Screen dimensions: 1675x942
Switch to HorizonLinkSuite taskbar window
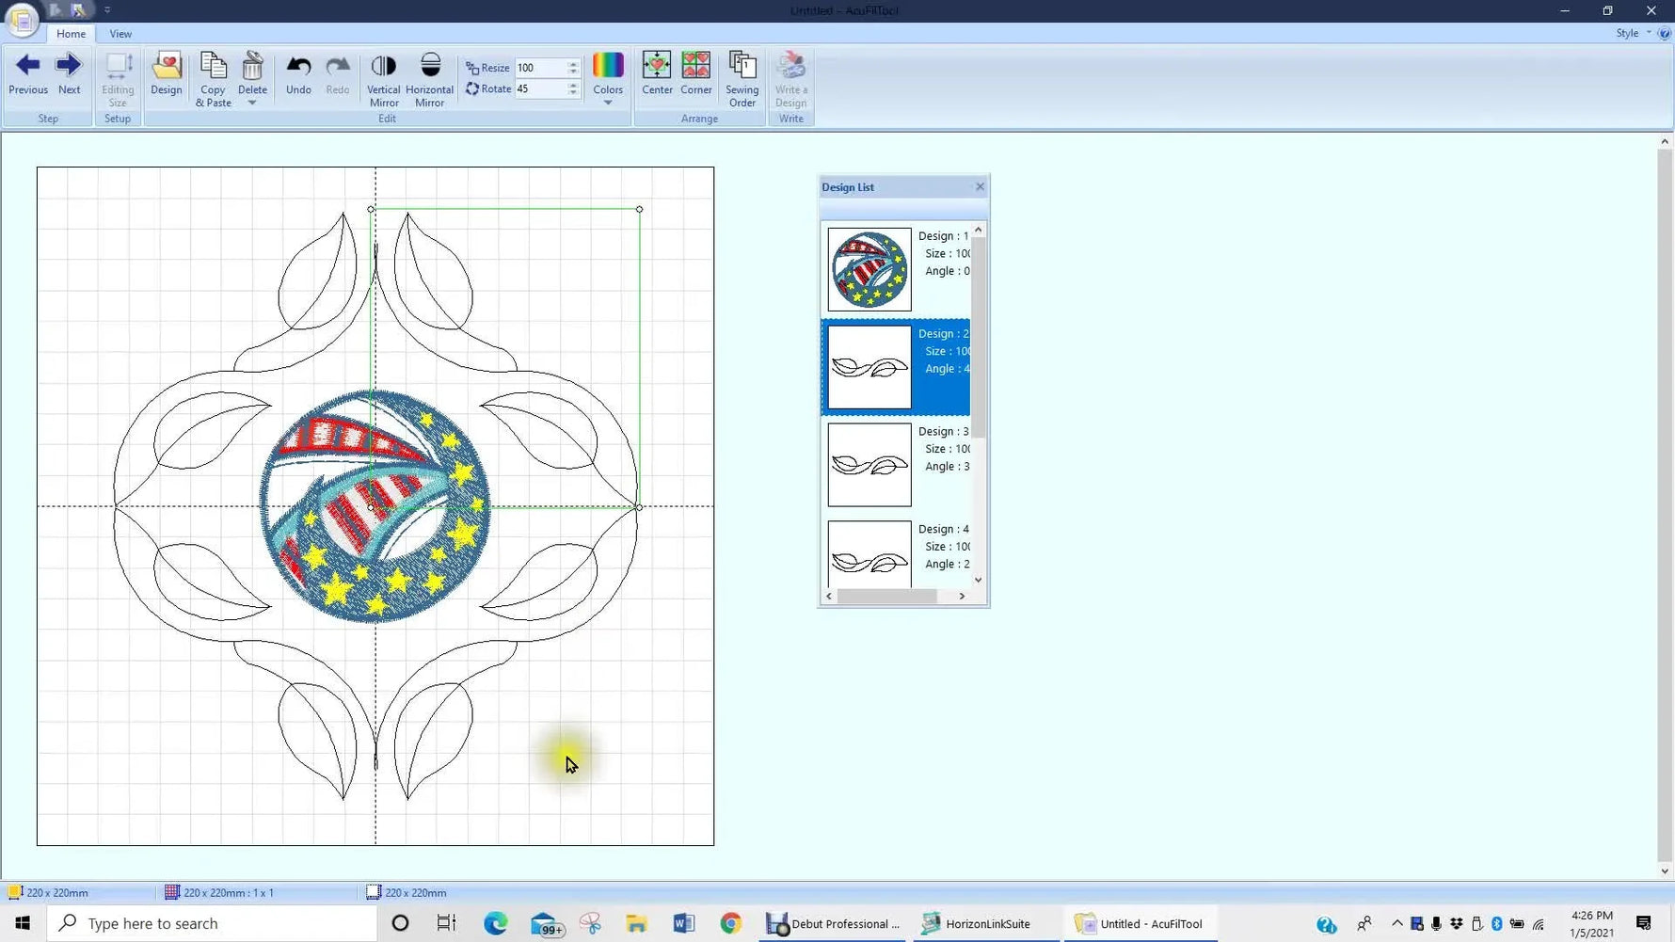point(986,923)
